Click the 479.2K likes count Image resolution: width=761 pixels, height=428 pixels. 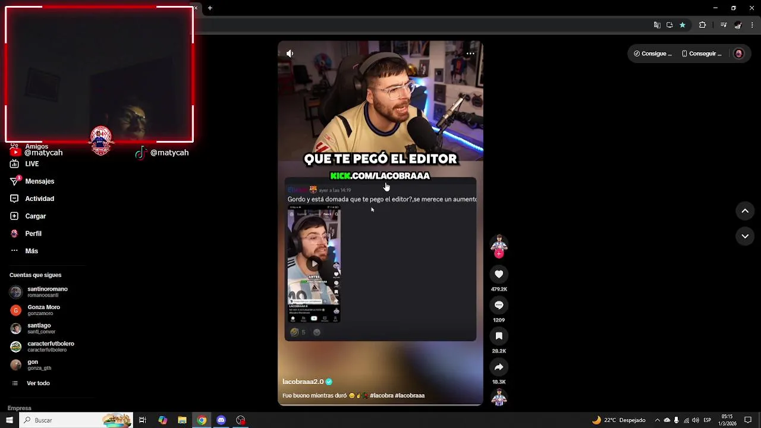click(499, 289)
